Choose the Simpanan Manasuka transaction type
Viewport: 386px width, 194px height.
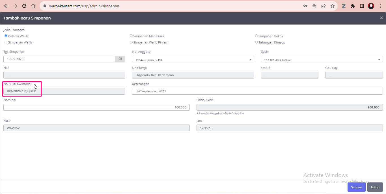131,36
